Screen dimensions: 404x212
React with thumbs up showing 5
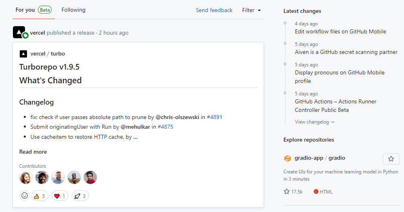click(x=40, y=196)
